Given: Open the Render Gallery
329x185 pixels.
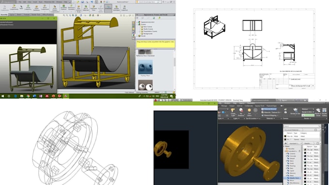Looking at the screenshot, I should coord(324,112).
